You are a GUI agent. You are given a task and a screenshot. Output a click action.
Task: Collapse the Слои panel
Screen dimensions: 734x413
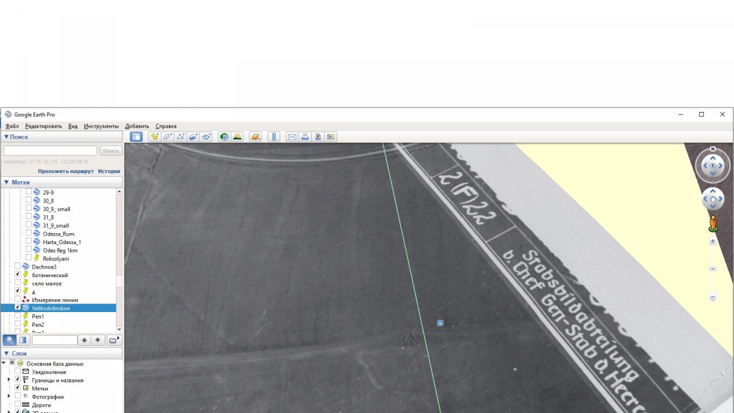[x=6, y=353]
